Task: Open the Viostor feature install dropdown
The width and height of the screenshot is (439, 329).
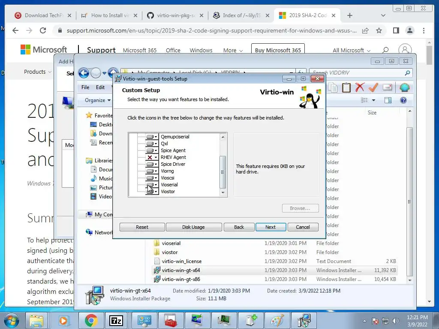Action: coord(152,191)
